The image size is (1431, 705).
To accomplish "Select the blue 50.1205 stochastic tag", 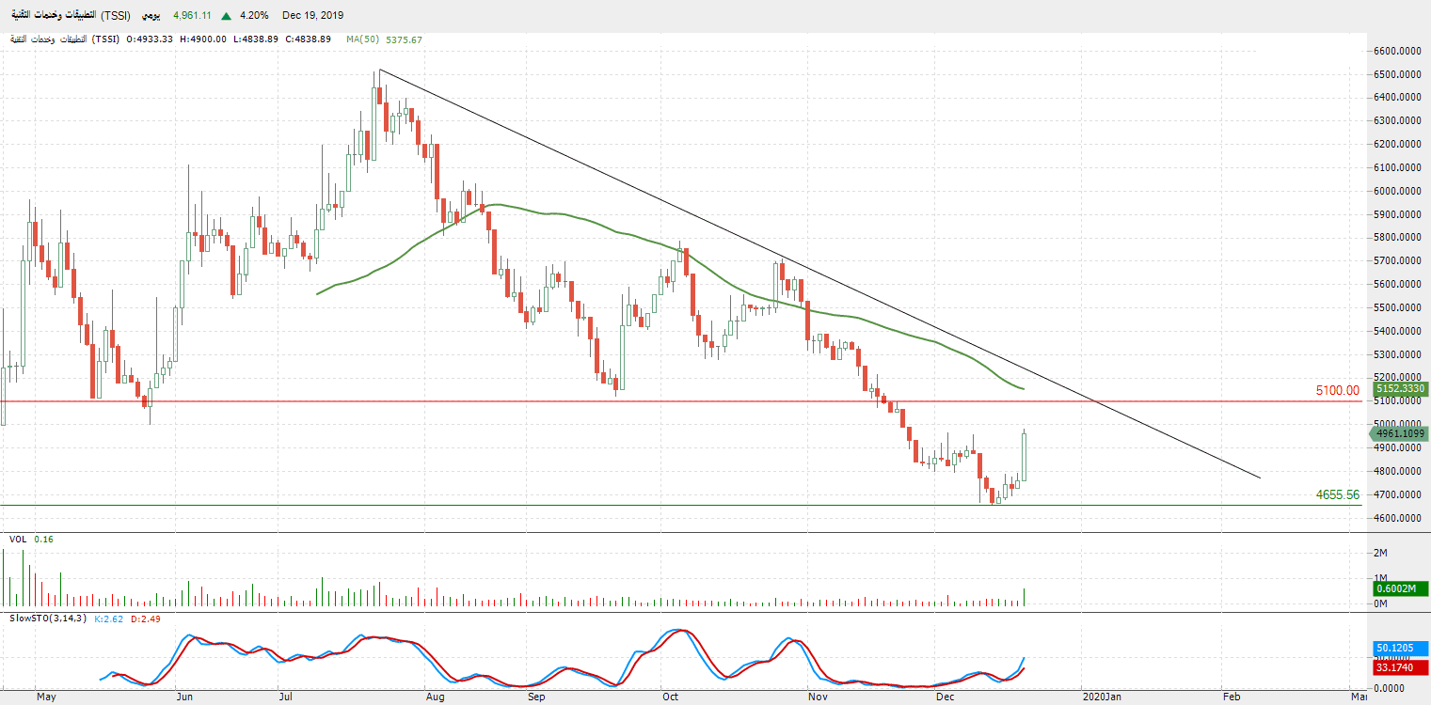I will click(1401, 649).
